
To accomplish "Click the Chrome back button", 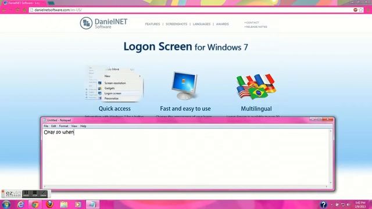I will tap(4, 10).
